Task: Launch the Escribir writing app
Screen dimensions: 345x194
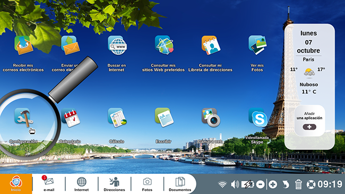Action: 164,117
